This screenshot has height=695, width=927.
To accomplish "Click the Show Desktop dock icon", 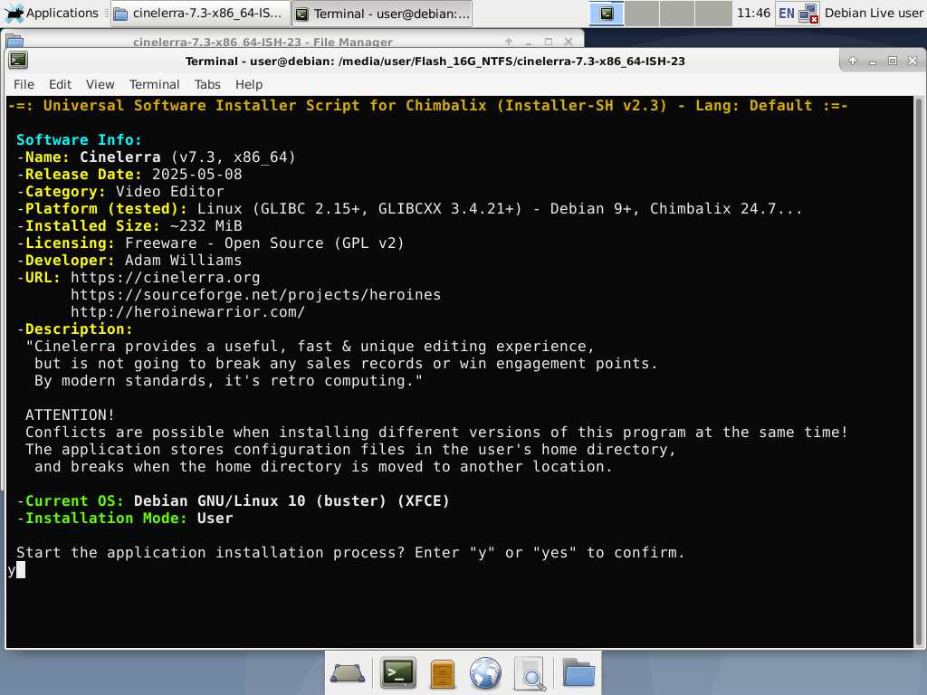I will click(347, 672).
